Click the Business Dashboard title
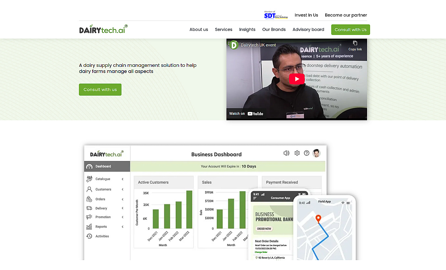The height and width of the screenshot is (270, 446). pos(216,154)
